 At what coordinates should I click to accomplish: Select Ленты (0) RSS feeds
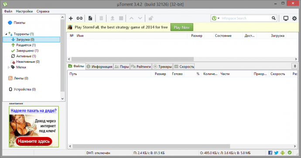(21, 78)
